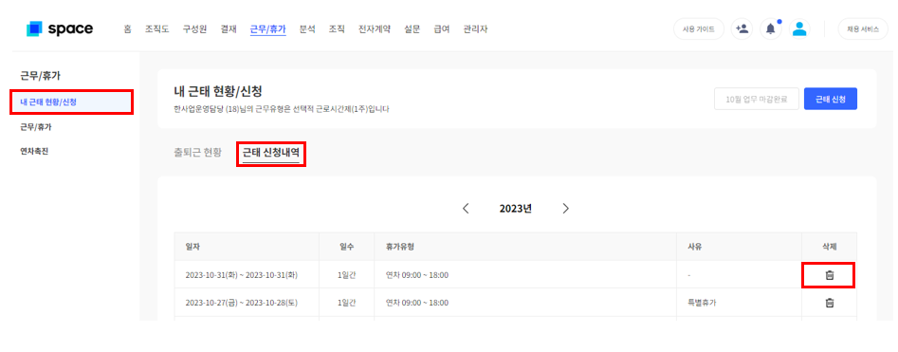This screenshot has width=898, height=352.
Task: Click the 근무/휴가 sidebar heading
Action: pos(40,75)
